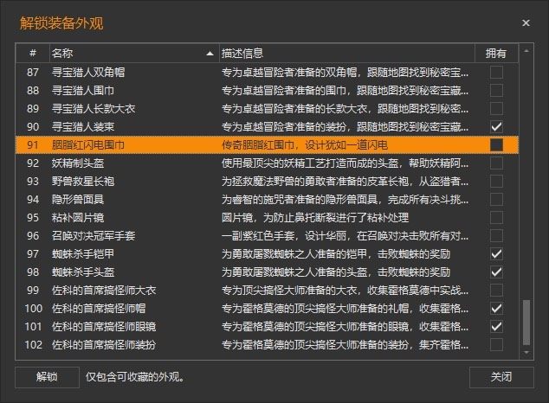Click the 关闭 button

pos(501,377)
